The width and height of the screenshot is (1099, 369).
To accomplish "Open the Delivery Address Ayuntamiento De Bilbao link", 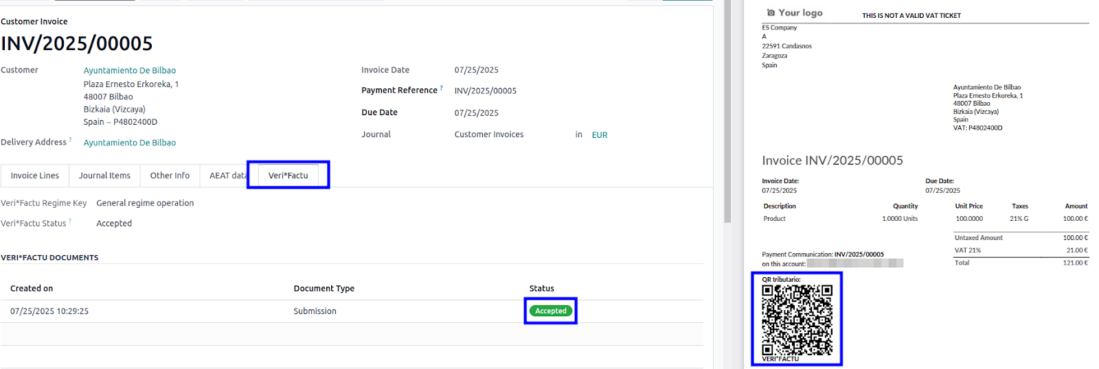I will point(130,143).
